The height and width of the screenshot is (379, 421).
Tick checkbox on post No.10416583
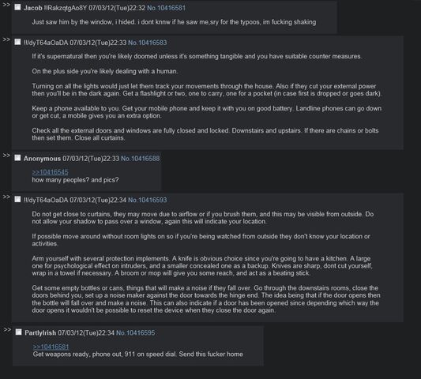click(x=17, y=42)
